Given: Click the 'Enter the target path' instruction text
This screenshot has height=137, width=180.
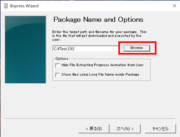Looking at the screenshot, I should point(99,36).
